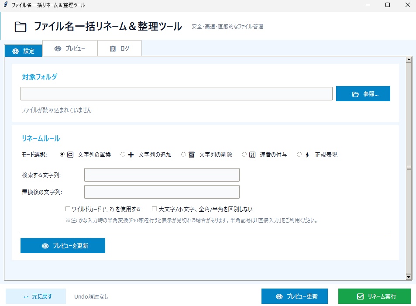The image size is (416, 306).
Task: Click the リネームルール section heading
Action: [41, 138]
